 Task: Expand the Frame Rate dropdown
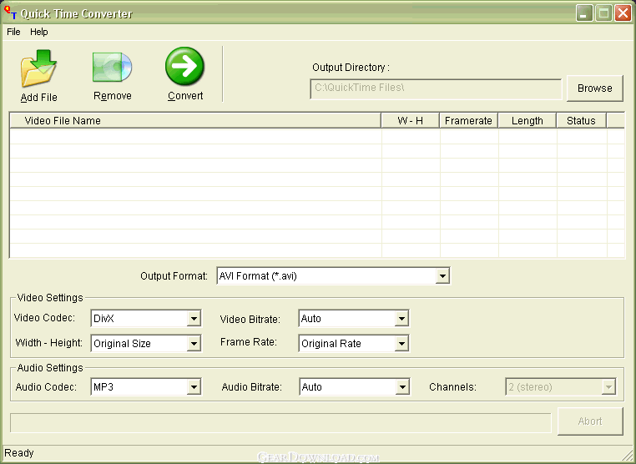point(401,344)
